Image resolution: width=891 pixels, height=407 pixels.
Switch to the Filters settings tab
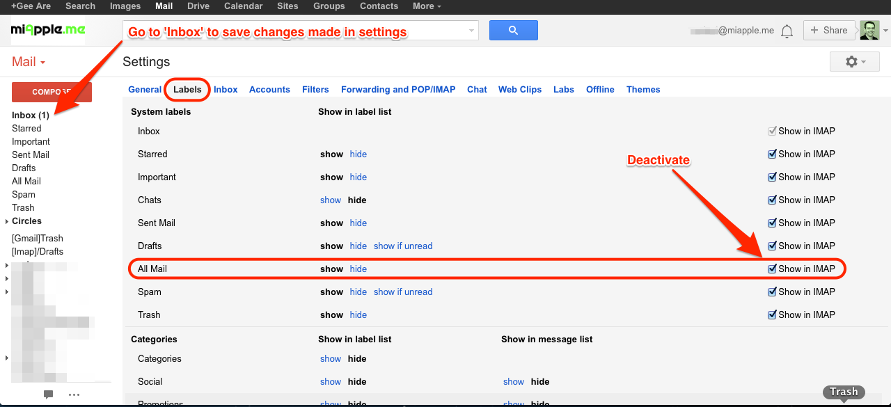tap(315, 90)
